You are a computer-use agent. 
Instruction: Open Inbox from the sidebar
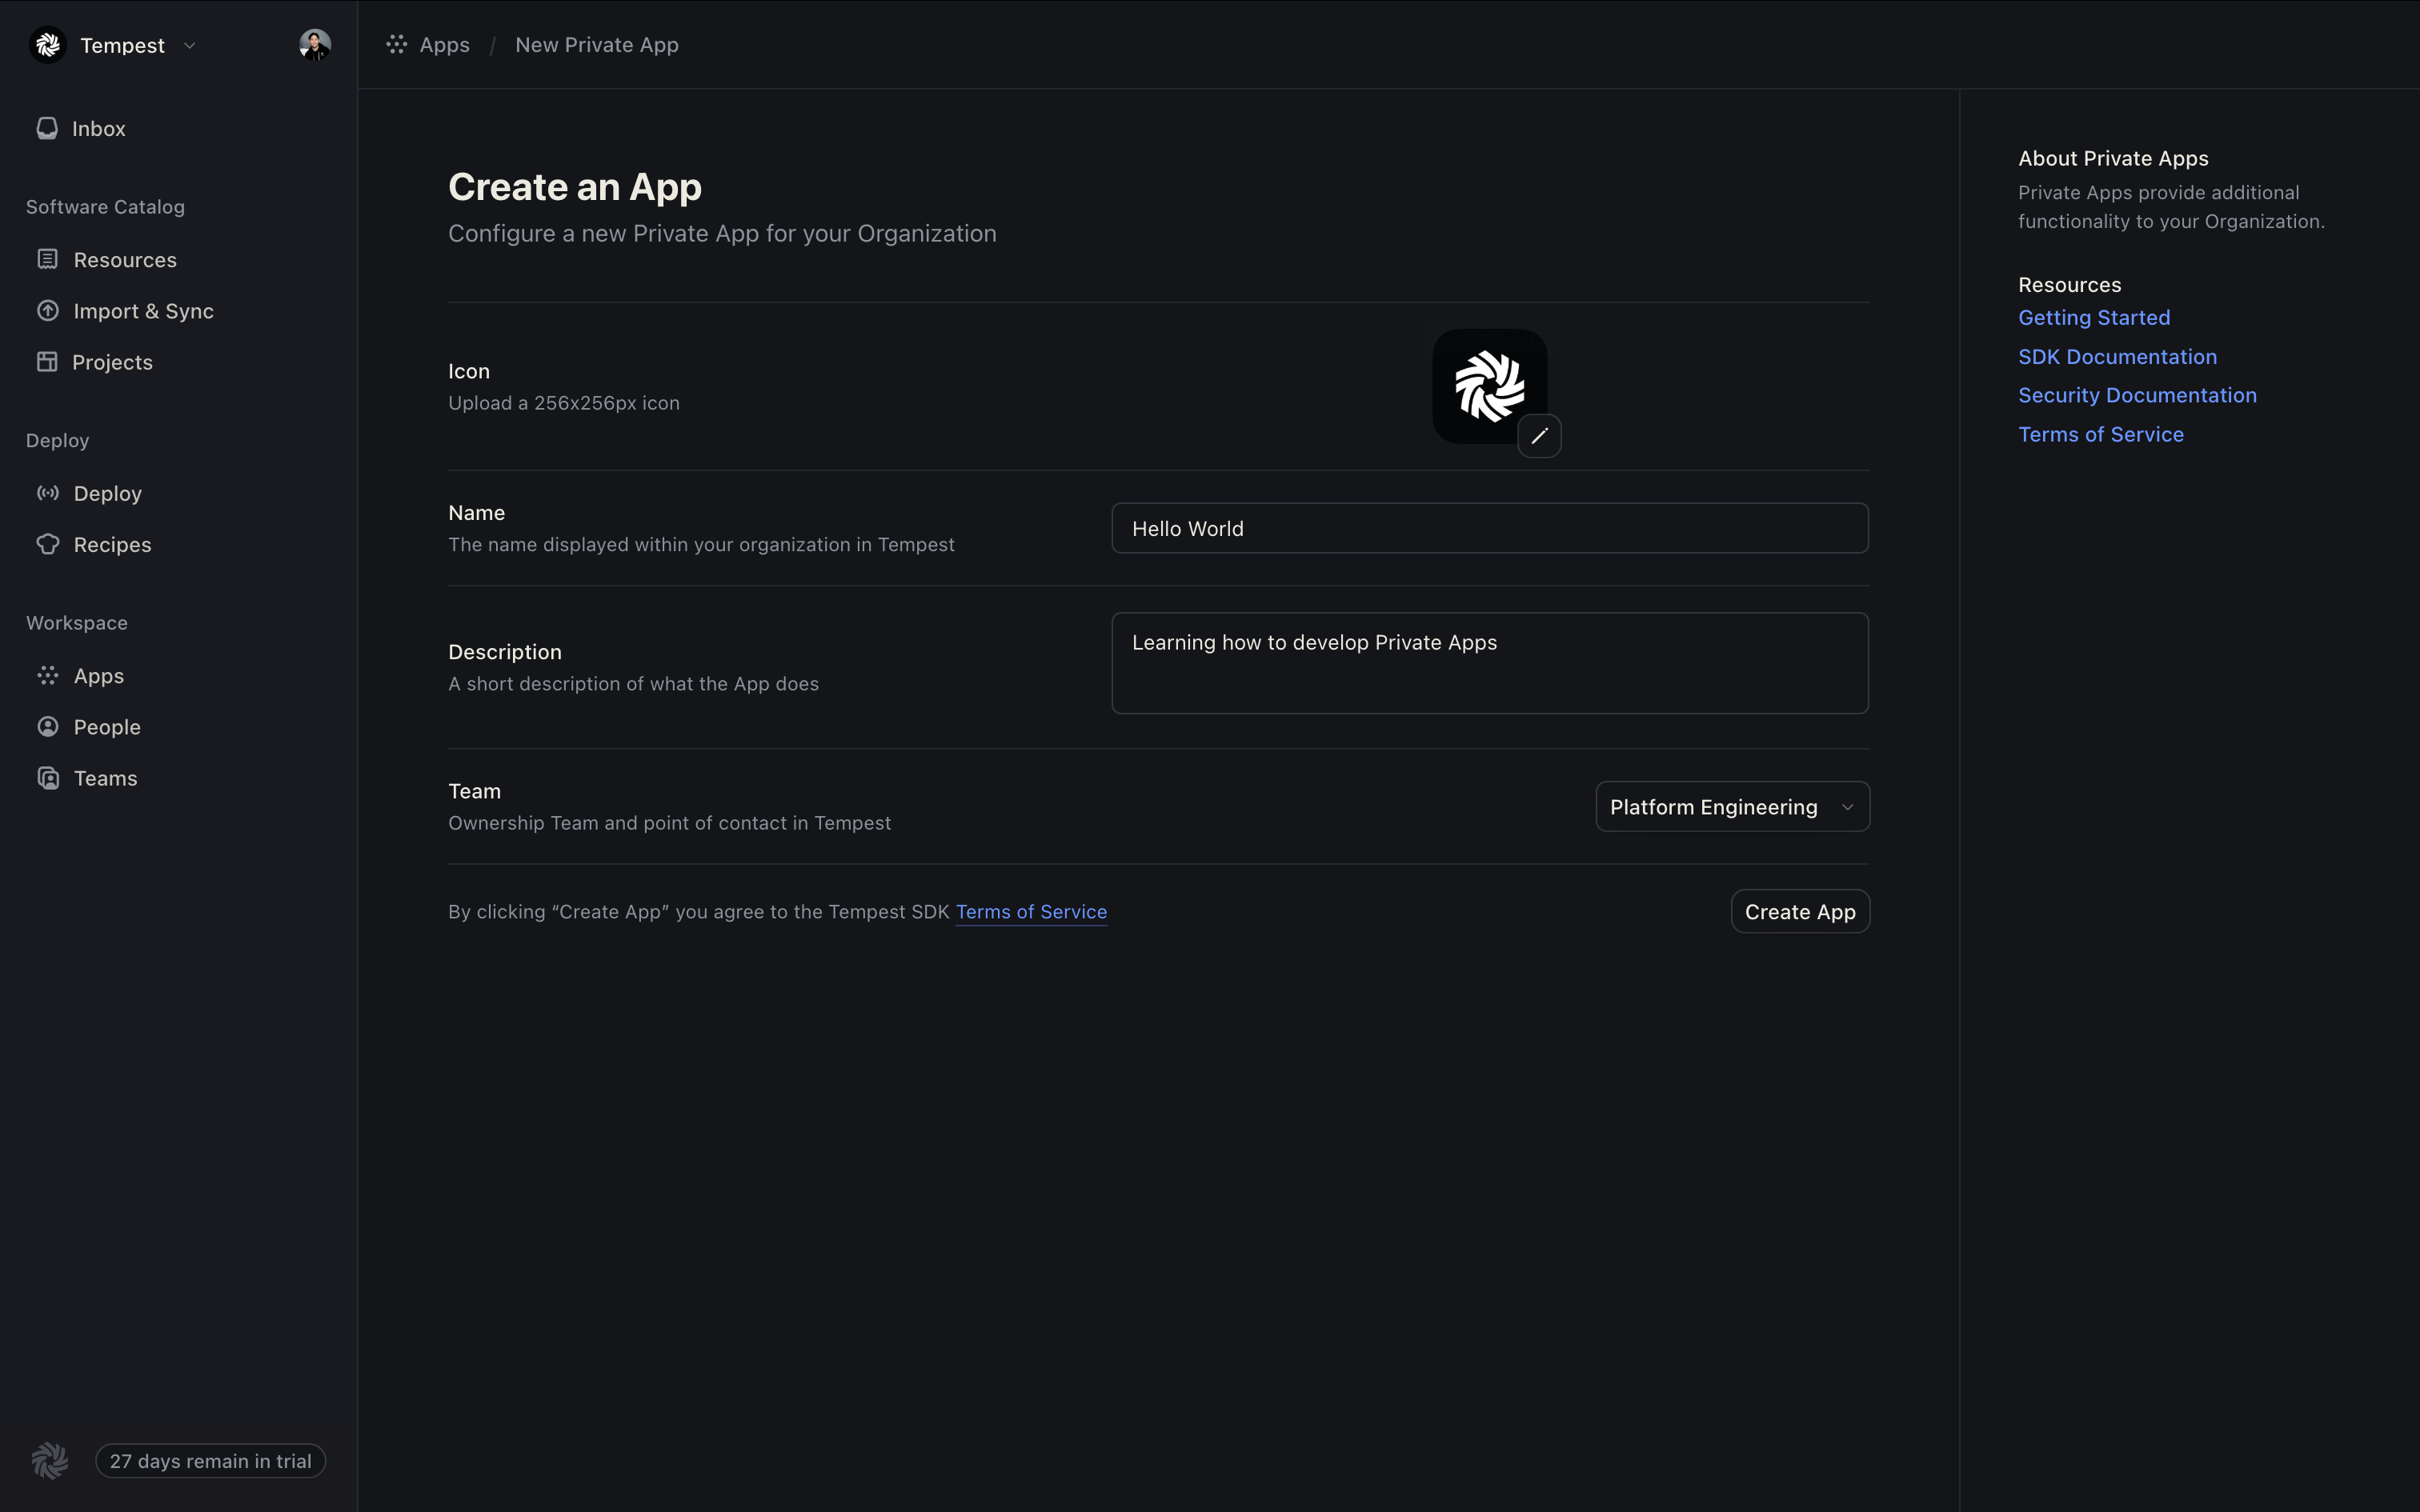98,129
